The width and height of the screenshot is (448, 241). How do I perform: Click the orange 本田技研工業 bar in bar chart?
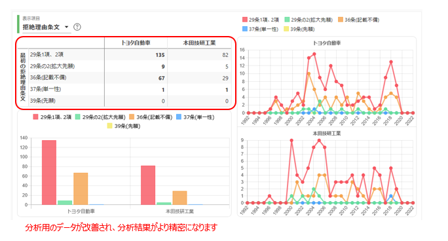(179, 198)
